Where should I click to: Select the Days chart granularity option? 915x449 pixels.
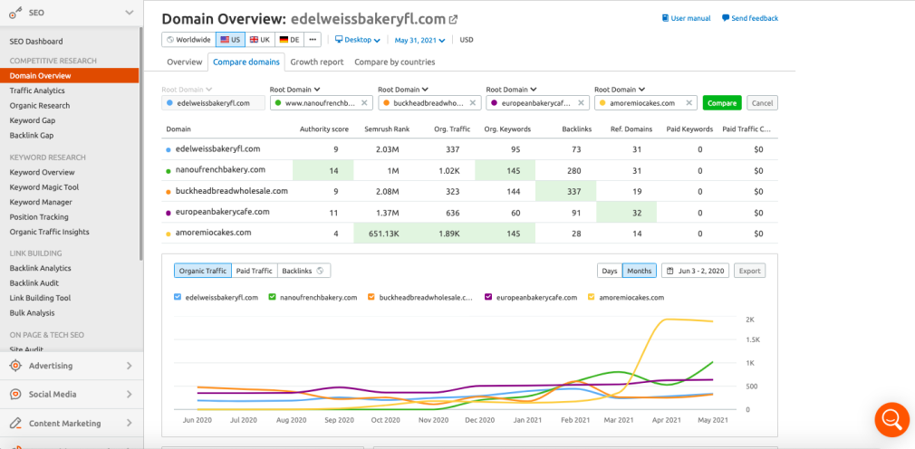click(610, 271)
